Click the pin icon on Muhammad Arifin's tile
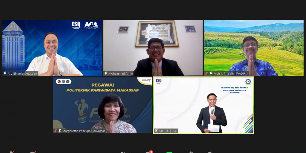Image resolution: width=306 pixels, height=153 pixels. (106, 73)
